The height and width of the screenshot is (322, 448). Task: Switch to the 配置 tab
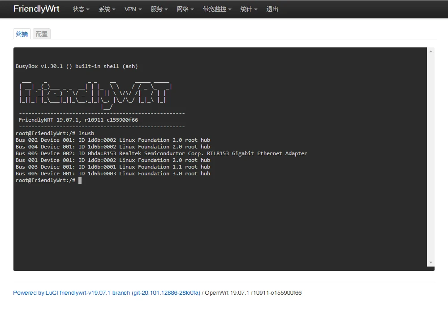coord(41,34)
